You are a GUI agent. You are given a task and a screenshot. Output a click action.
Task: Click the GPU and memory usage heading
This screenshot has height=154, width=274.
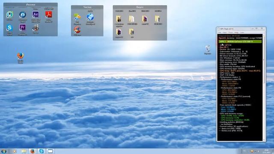pos(231,113)
